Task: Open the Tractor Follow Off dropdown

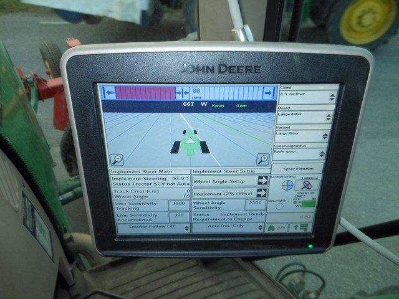Action: pyautogui.click(x=152, y=227)
